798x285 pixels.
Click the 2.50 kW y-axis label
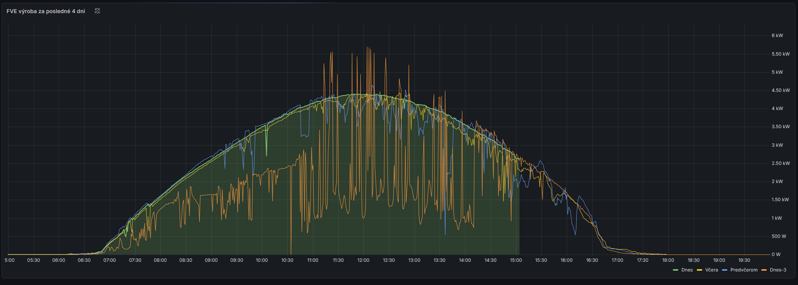click(780, 163)
